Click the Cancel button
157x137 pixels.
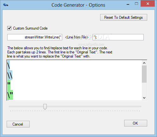click(18, 124)
